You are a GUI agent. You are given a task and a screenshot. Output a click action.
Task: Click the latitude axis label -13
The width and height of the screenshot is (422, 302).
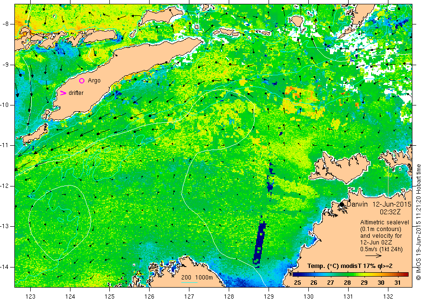pyautogui.click(x=5, y=226)
